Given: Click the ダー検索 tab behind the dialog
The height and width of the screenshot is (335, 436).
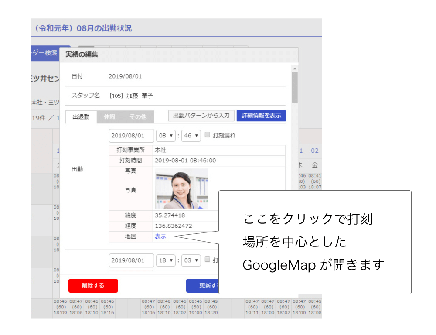Looking at the screenshot, I should point(45,53).
